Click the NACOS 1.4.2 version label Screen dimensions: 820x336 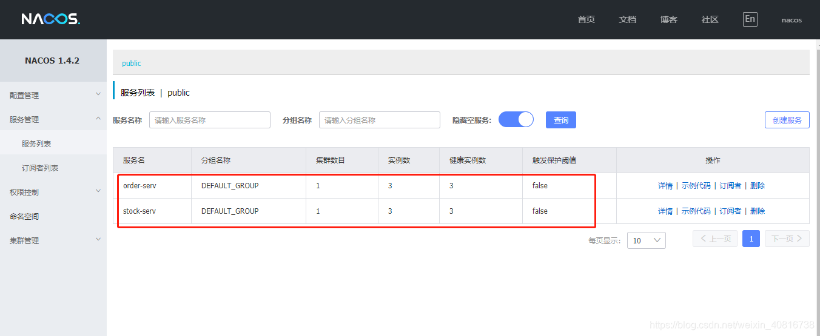click(x=52, y=61)
